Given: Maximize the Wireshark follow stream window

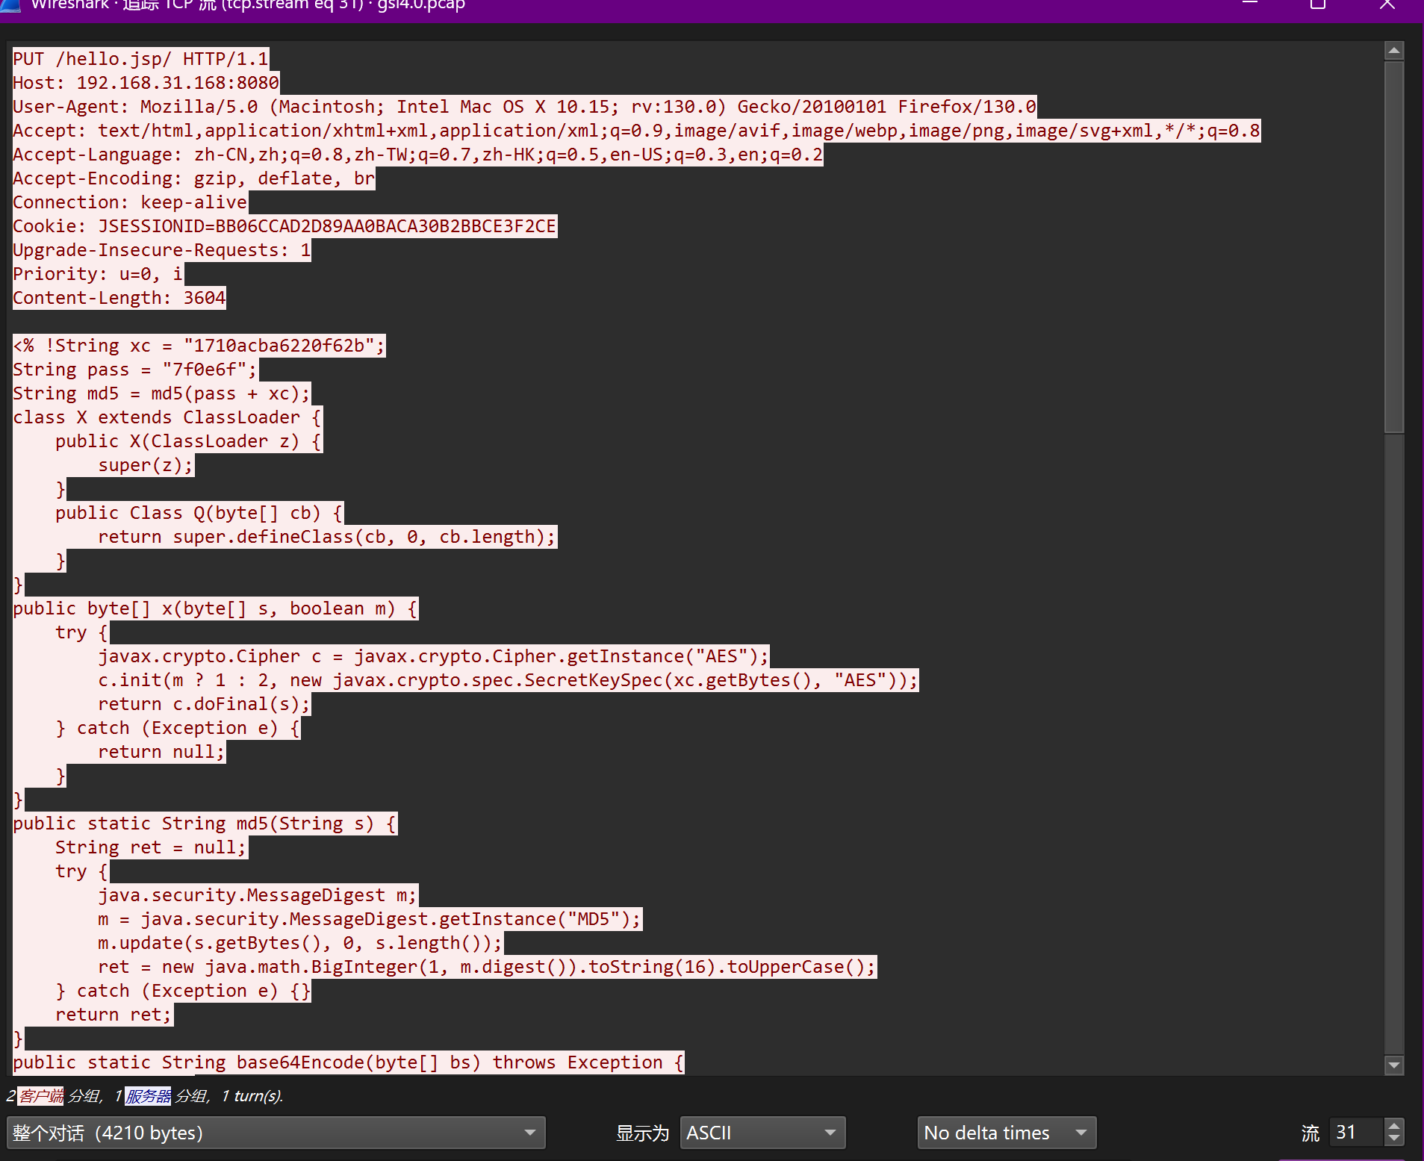Looking at the screenshot, I should click(x=1318, y=4).
